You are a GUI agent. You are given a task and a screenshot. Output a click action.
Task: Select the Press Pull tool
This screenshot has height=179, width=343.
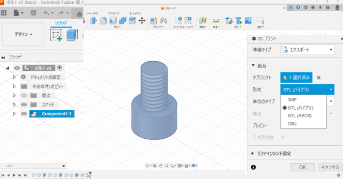click(93, 21)
